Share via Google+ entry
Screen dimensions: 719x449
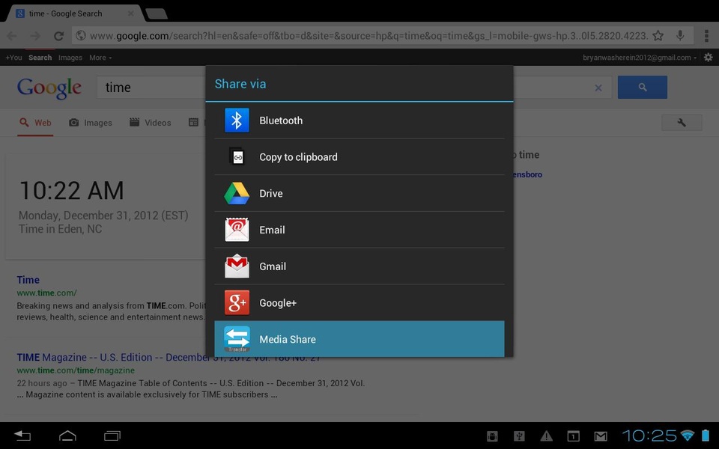(359, 303)
